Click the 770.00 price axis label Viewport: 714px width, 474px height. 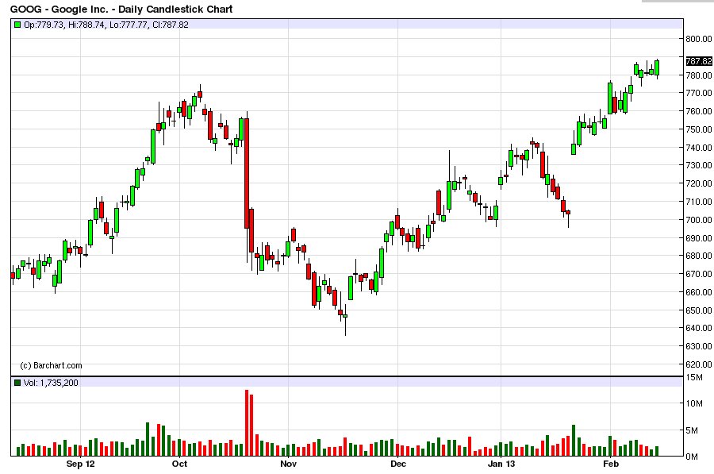(x=699, y=93)
